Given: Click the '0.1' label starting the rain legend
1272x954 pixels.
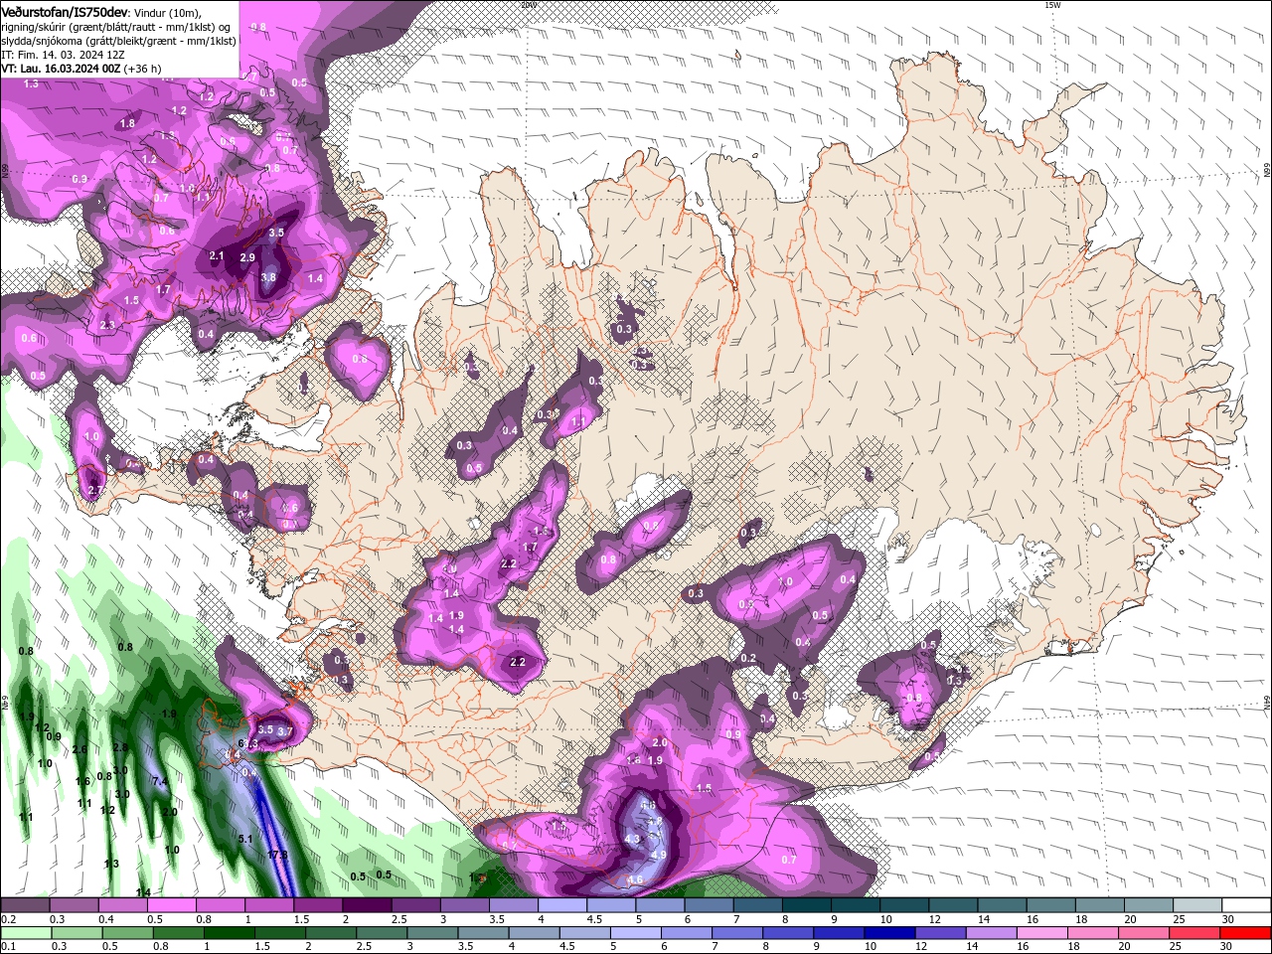Looking at the screenshot, I should pyautogui.click(x=9, y=947).
